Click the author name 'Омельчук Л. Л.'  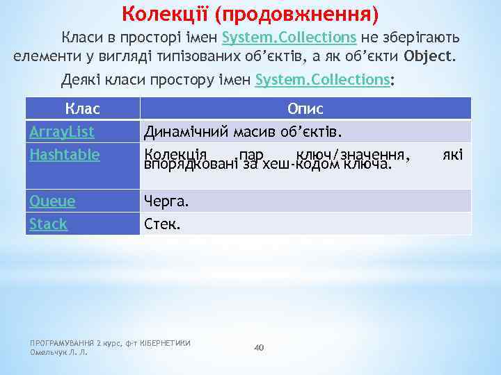[58, 352]
